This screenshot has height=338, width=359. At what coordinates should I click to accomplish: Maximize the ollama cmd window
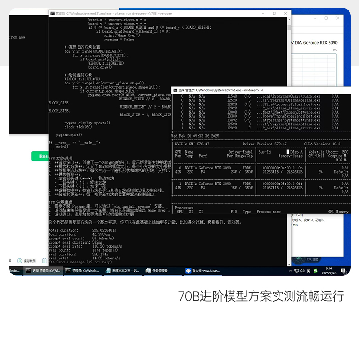point(273,14)
